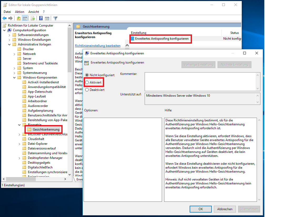Collapse the Windows-Komponenten node
The height and width of the screenshot is (217, 303).
point(14,77)
